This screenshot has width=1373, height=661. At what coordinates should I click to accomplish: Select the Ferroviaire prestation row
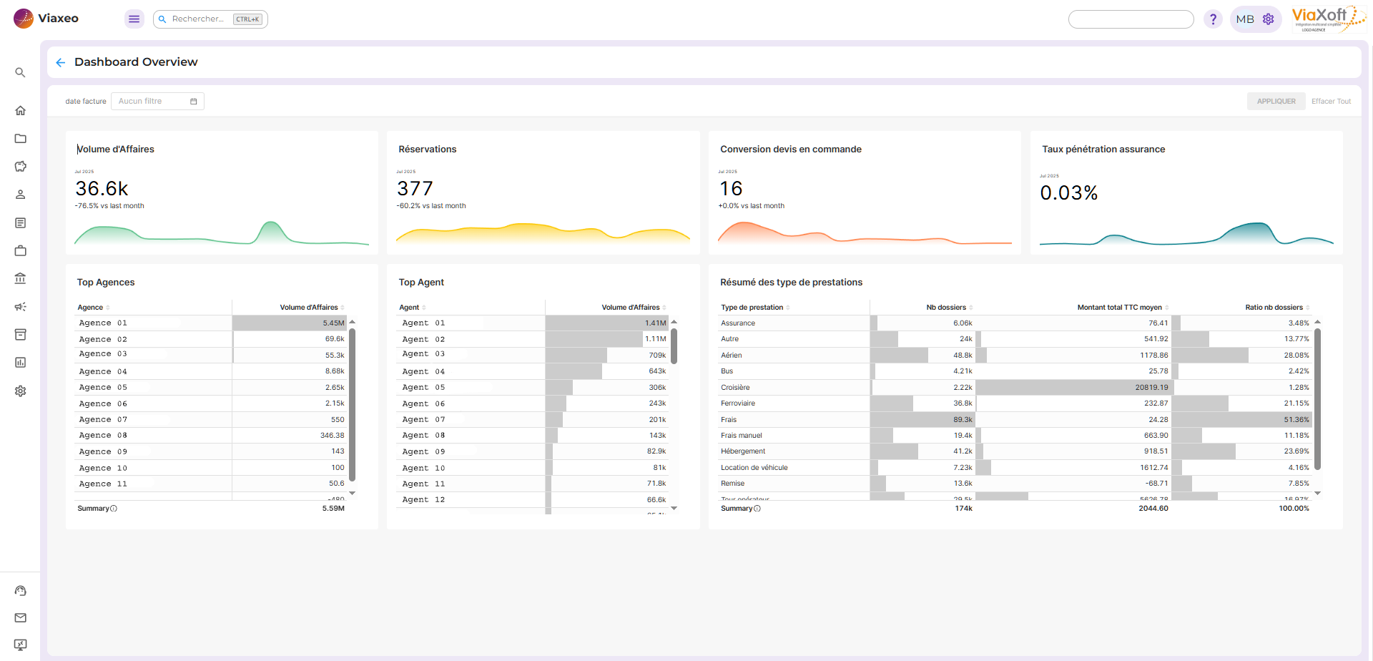point(1016,403)
